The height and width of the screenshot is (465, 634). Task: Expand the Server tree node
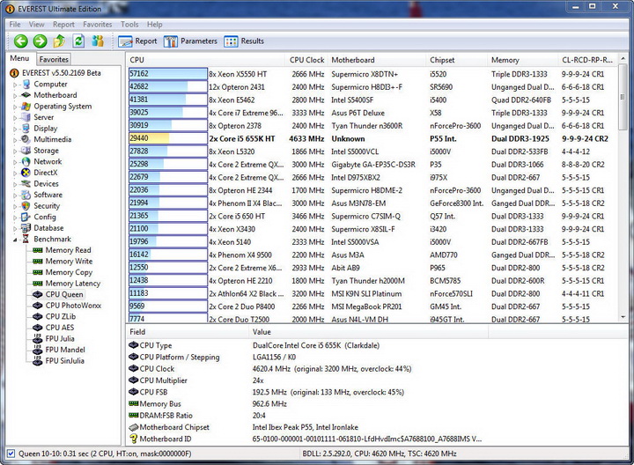click(x=15, y=118)
